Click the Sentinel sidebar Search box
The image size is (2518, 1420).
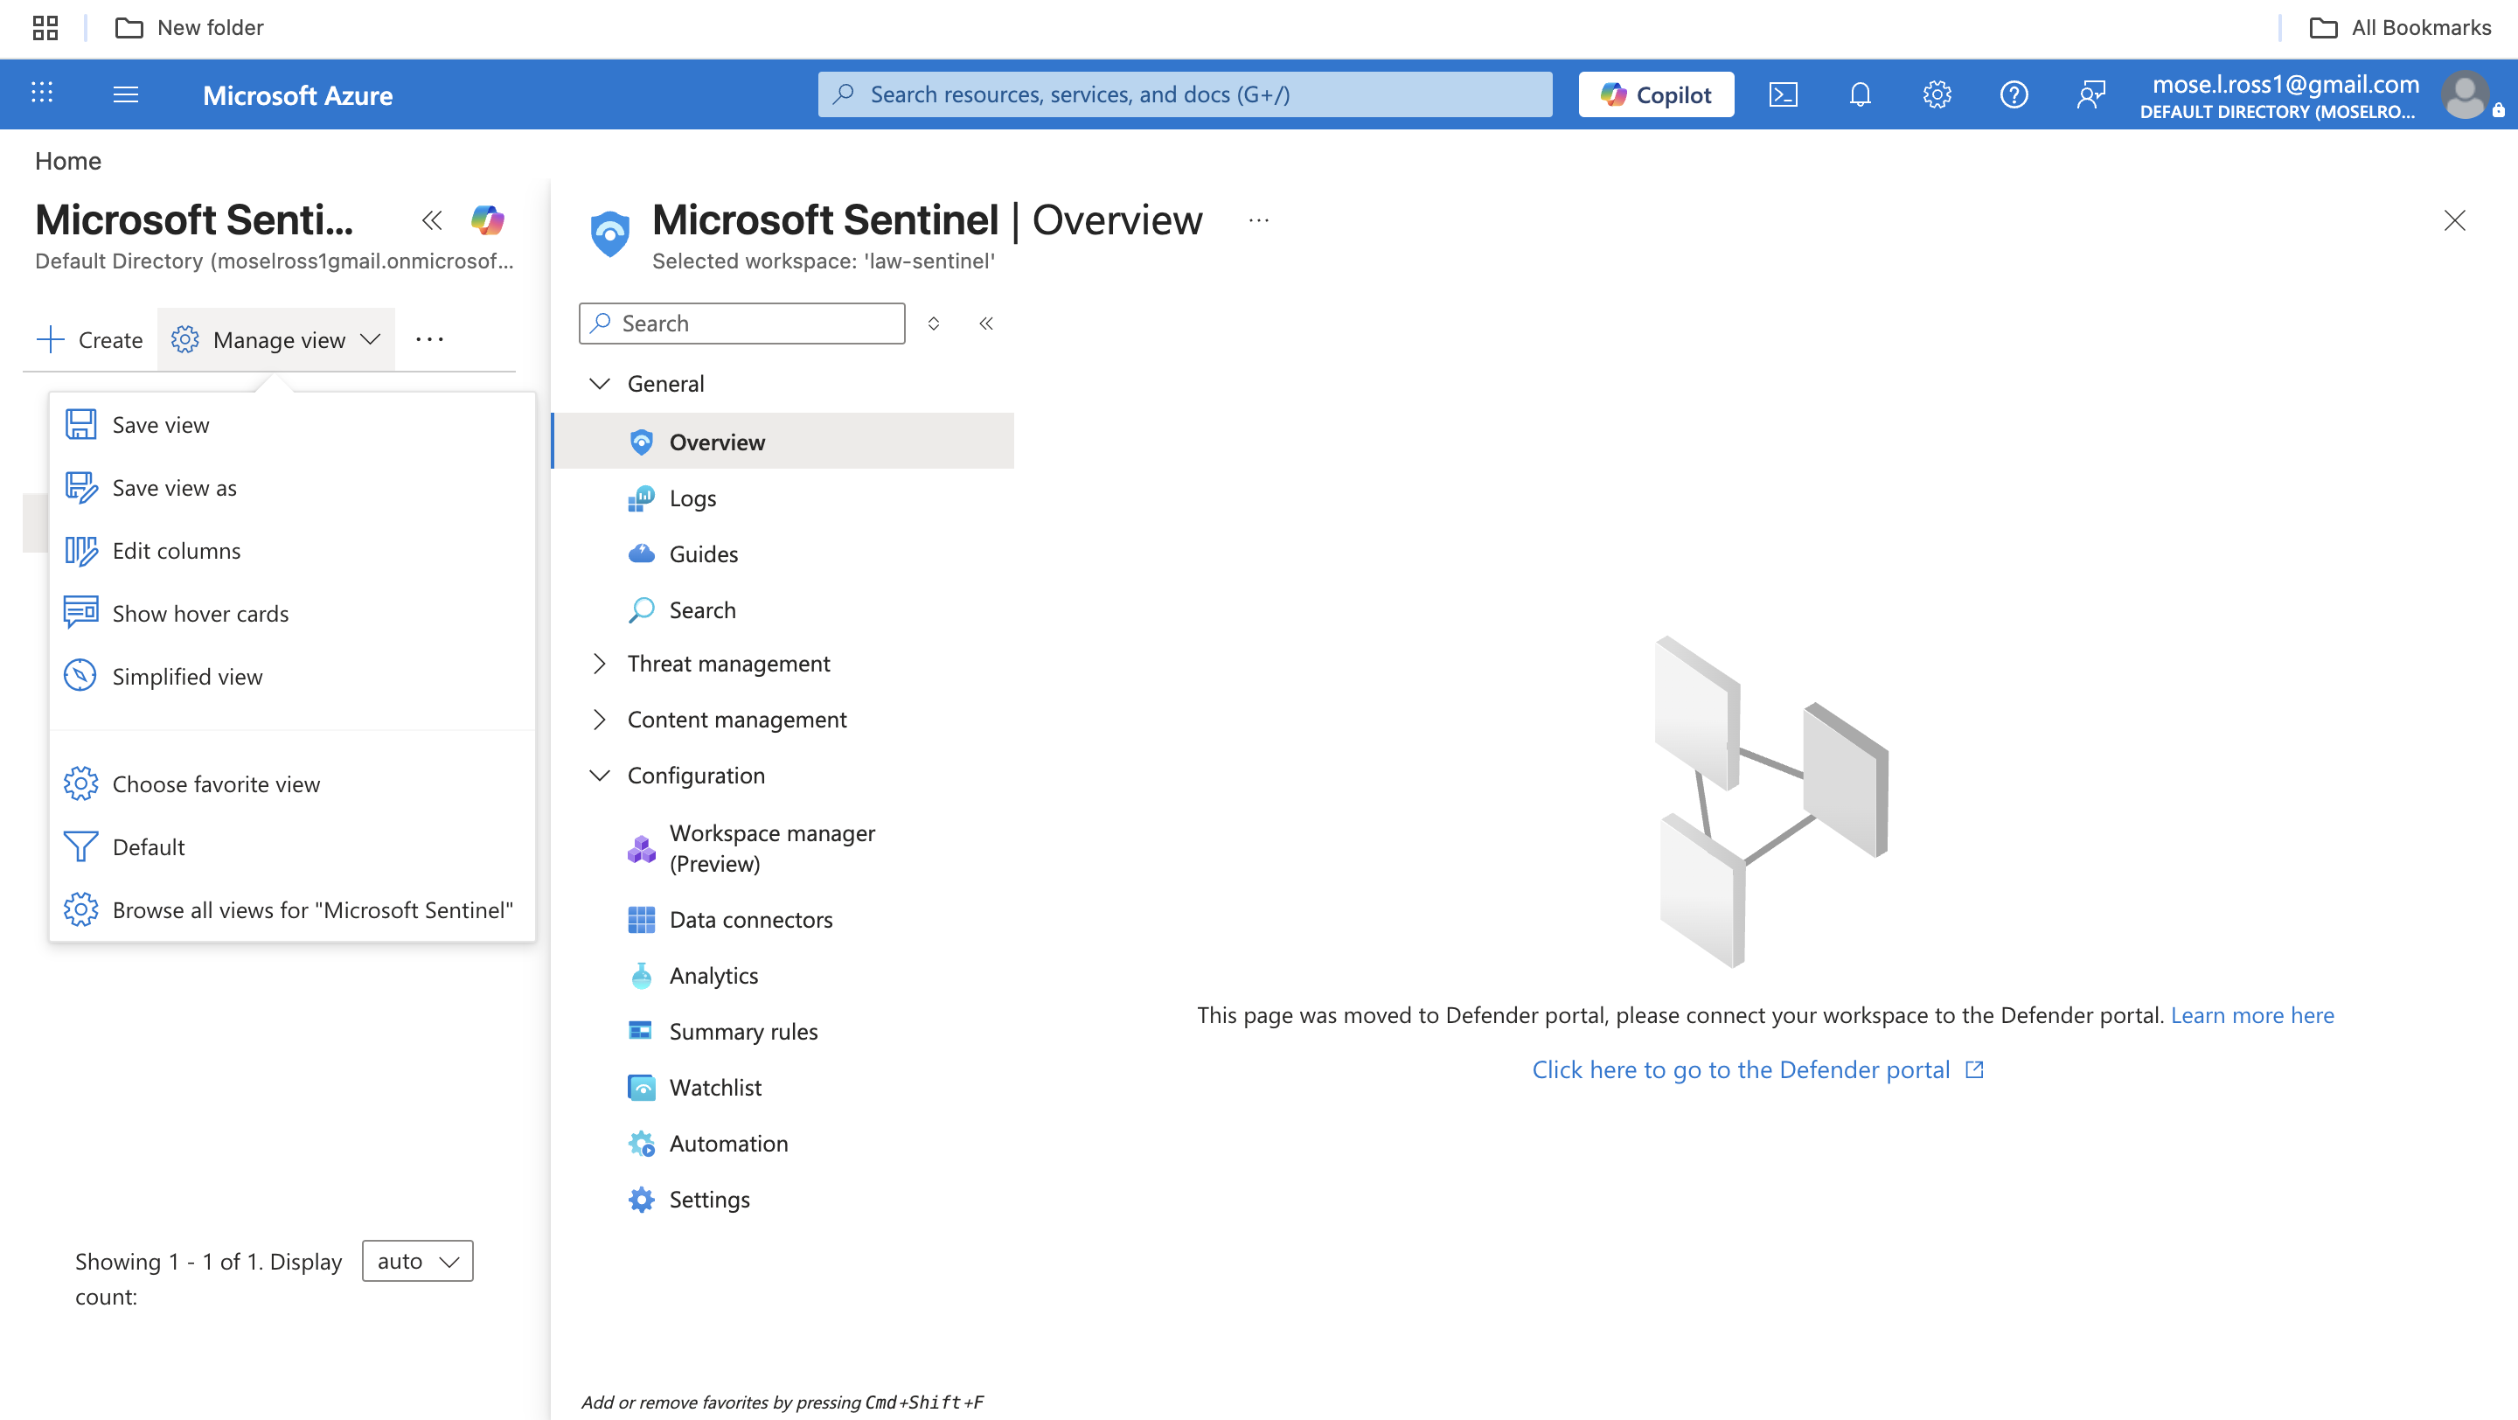pyautogui.click(x=742, y=324)
